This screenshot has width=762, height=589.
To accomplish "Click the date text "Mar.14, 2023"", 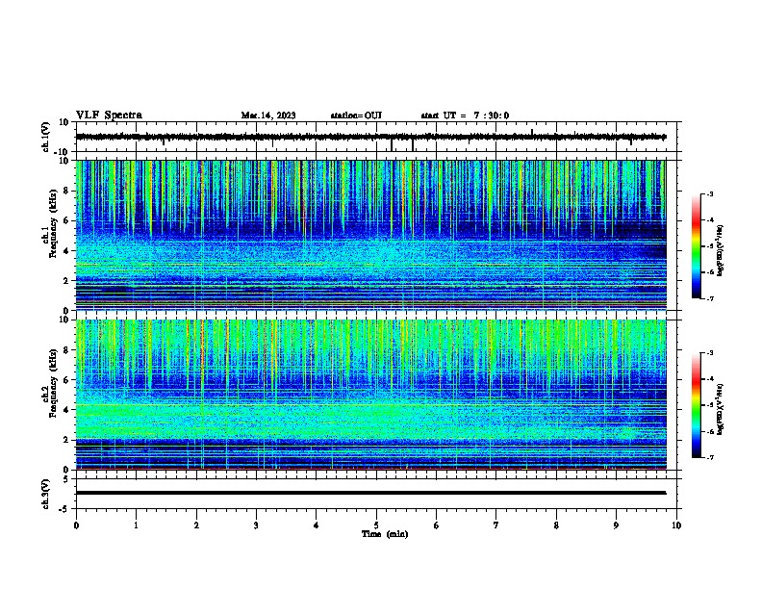I will coord(268,115).
